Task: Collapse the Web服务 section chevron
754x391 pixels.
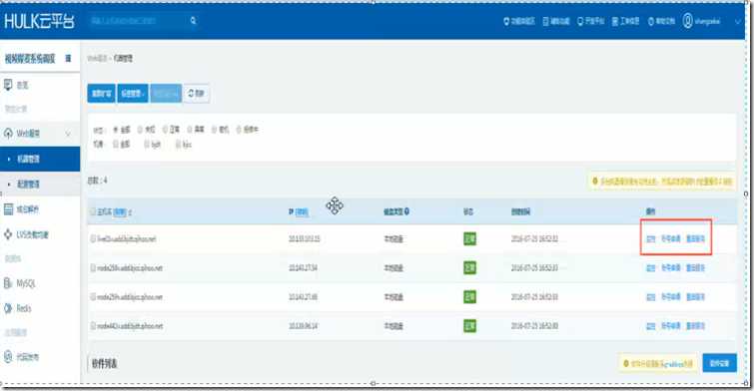Action: [x=68, y=134]
